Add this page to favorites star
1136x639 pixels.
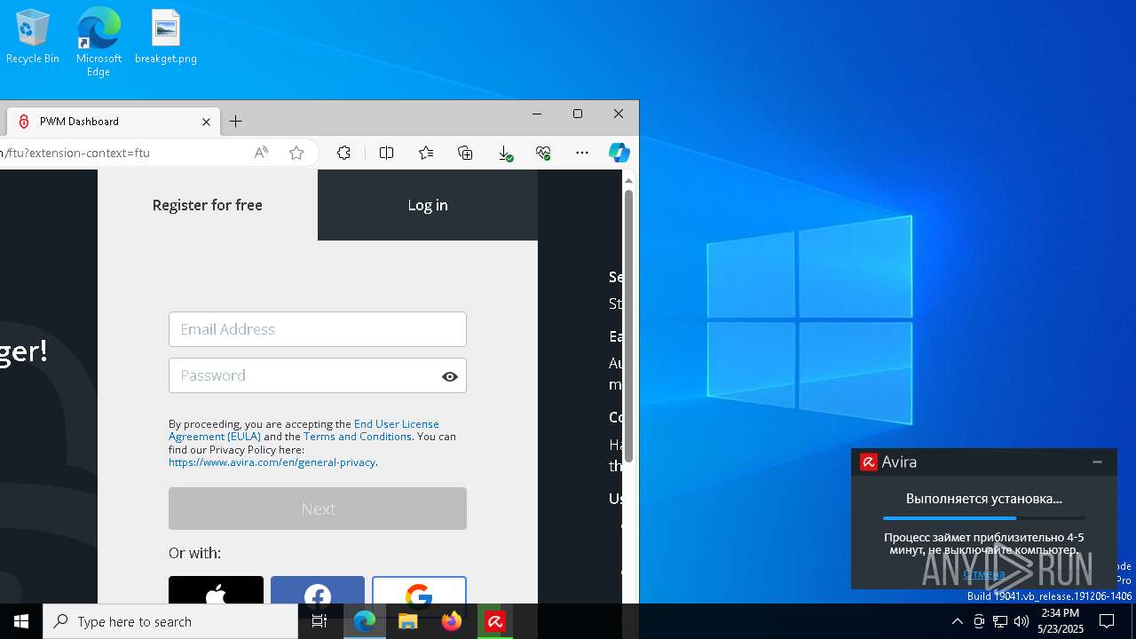296,153
